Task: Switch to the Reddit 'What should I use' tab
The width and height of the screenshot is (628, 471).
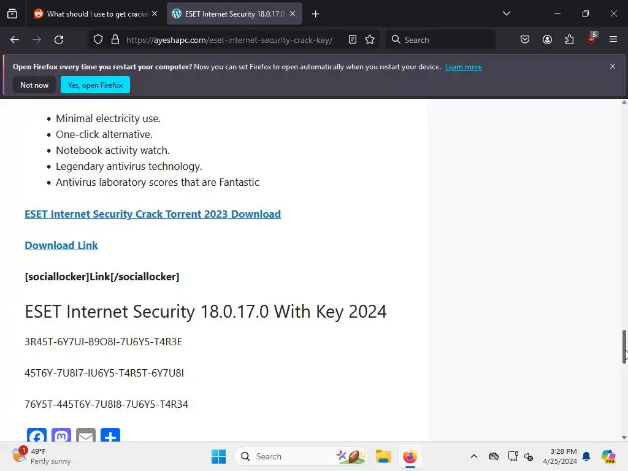Action: (x=91, y=14)
